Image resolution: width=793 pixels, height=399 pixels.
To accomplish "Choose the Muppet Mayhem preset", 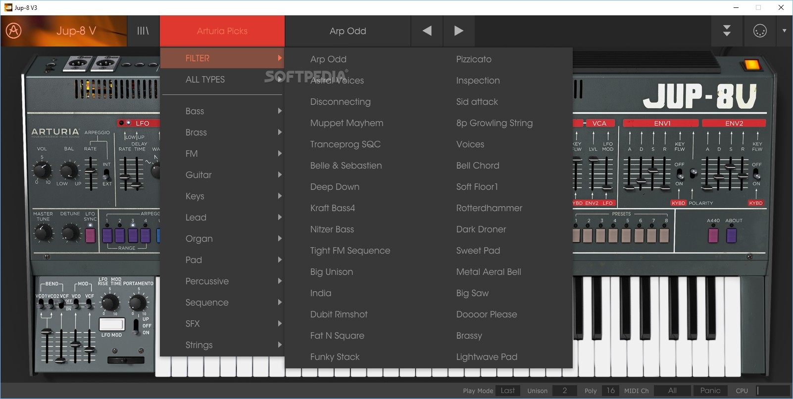I will [x=347, y=123].
